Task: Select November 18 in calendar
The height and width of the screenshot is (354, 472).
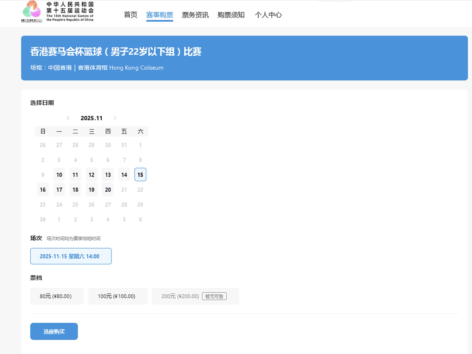Action: 75,190
